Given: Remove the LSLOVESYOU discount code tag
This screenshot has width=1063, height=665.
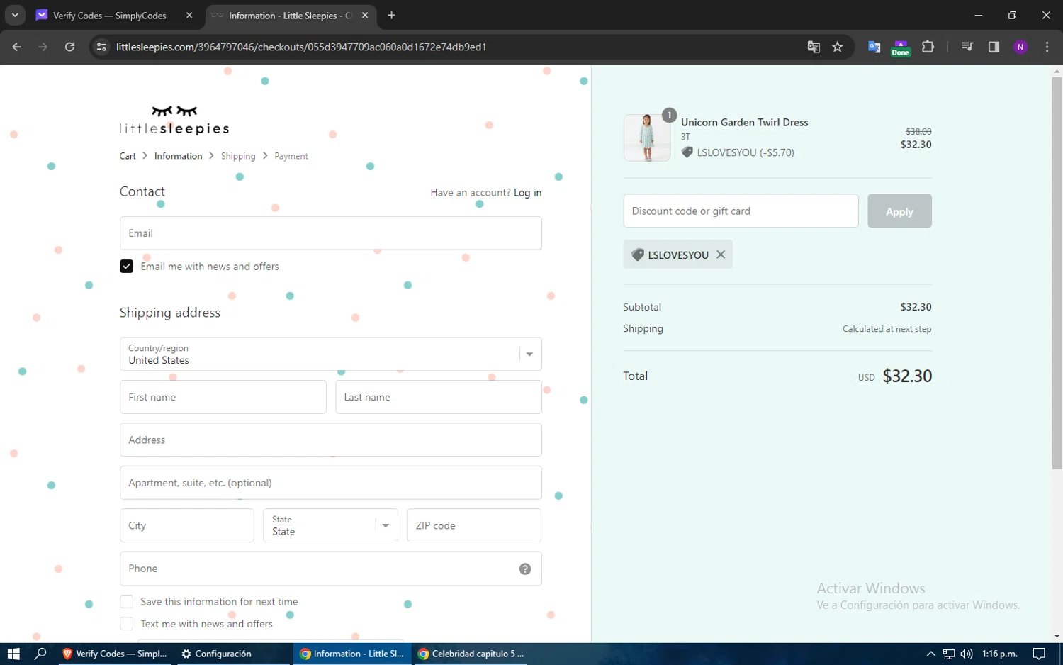Looking at the screenshot, I should 721,255.
